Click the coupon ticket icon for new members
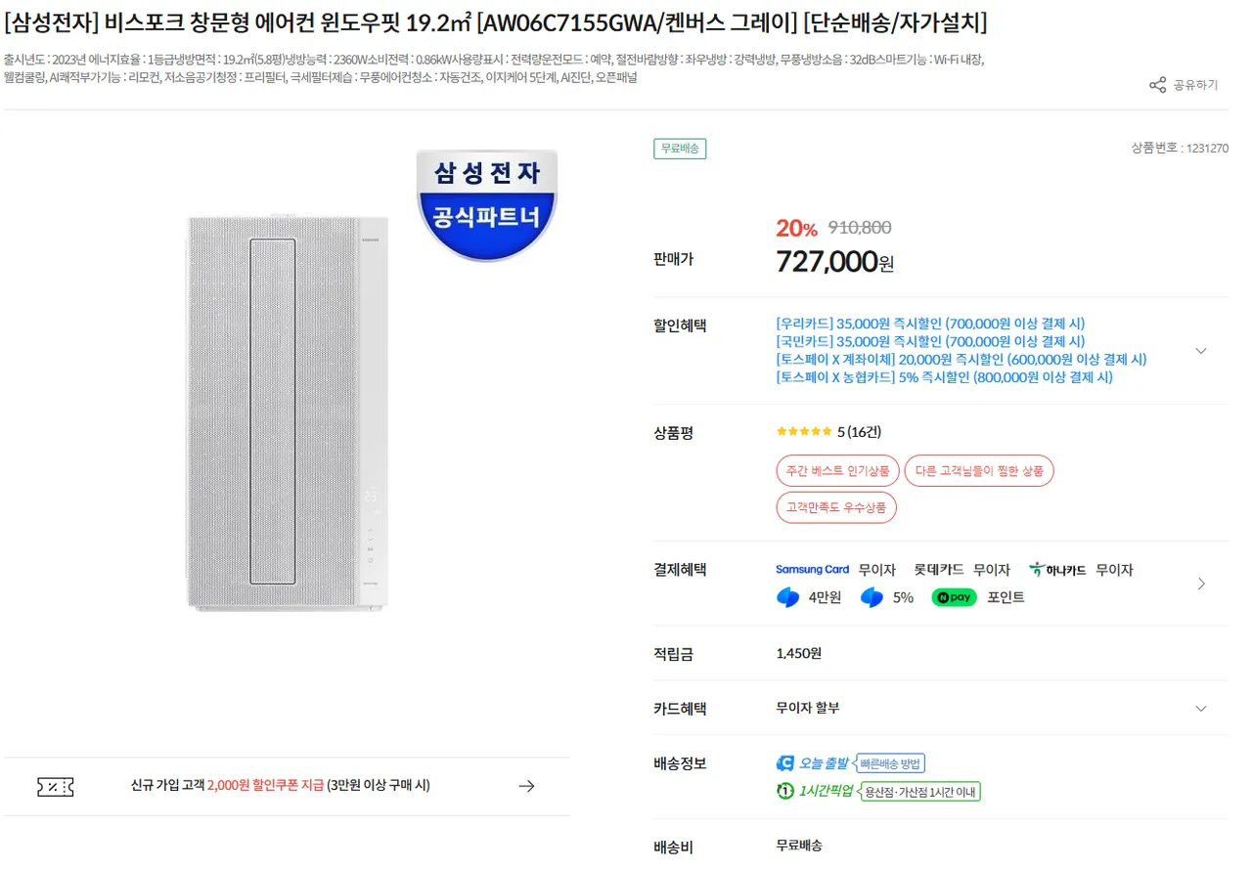The height and width of the screenshot is (869, 1252). [55, 787]
